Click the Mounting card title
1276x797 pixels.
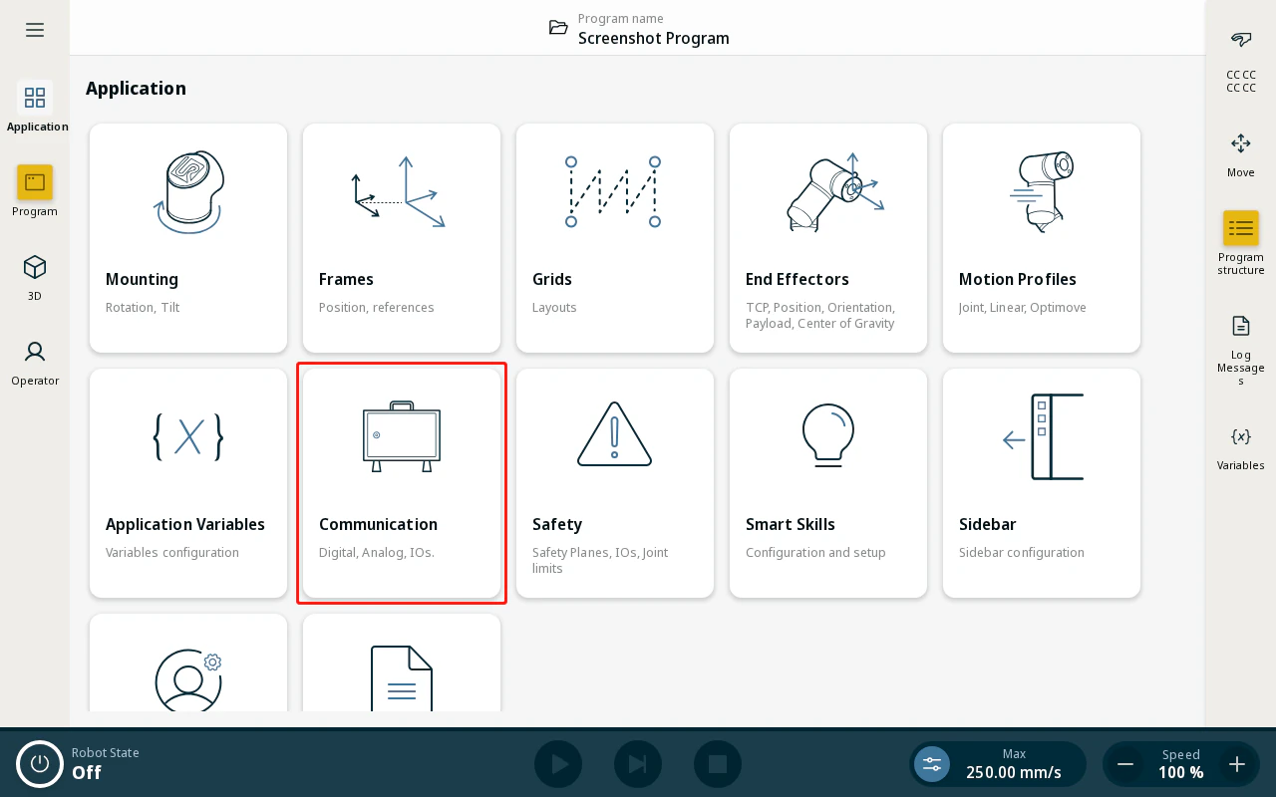coord(142,279)
